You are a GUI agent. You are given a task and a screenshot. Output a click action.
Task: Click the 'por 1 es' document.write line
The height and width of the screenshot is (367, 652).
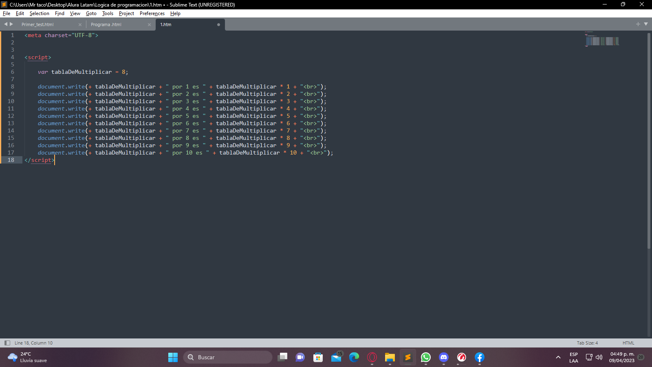[182, 86]
